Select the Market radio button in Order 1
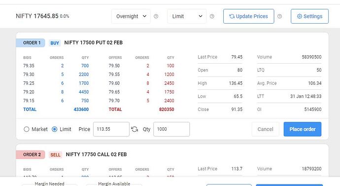340x186 pixels. 27,129
